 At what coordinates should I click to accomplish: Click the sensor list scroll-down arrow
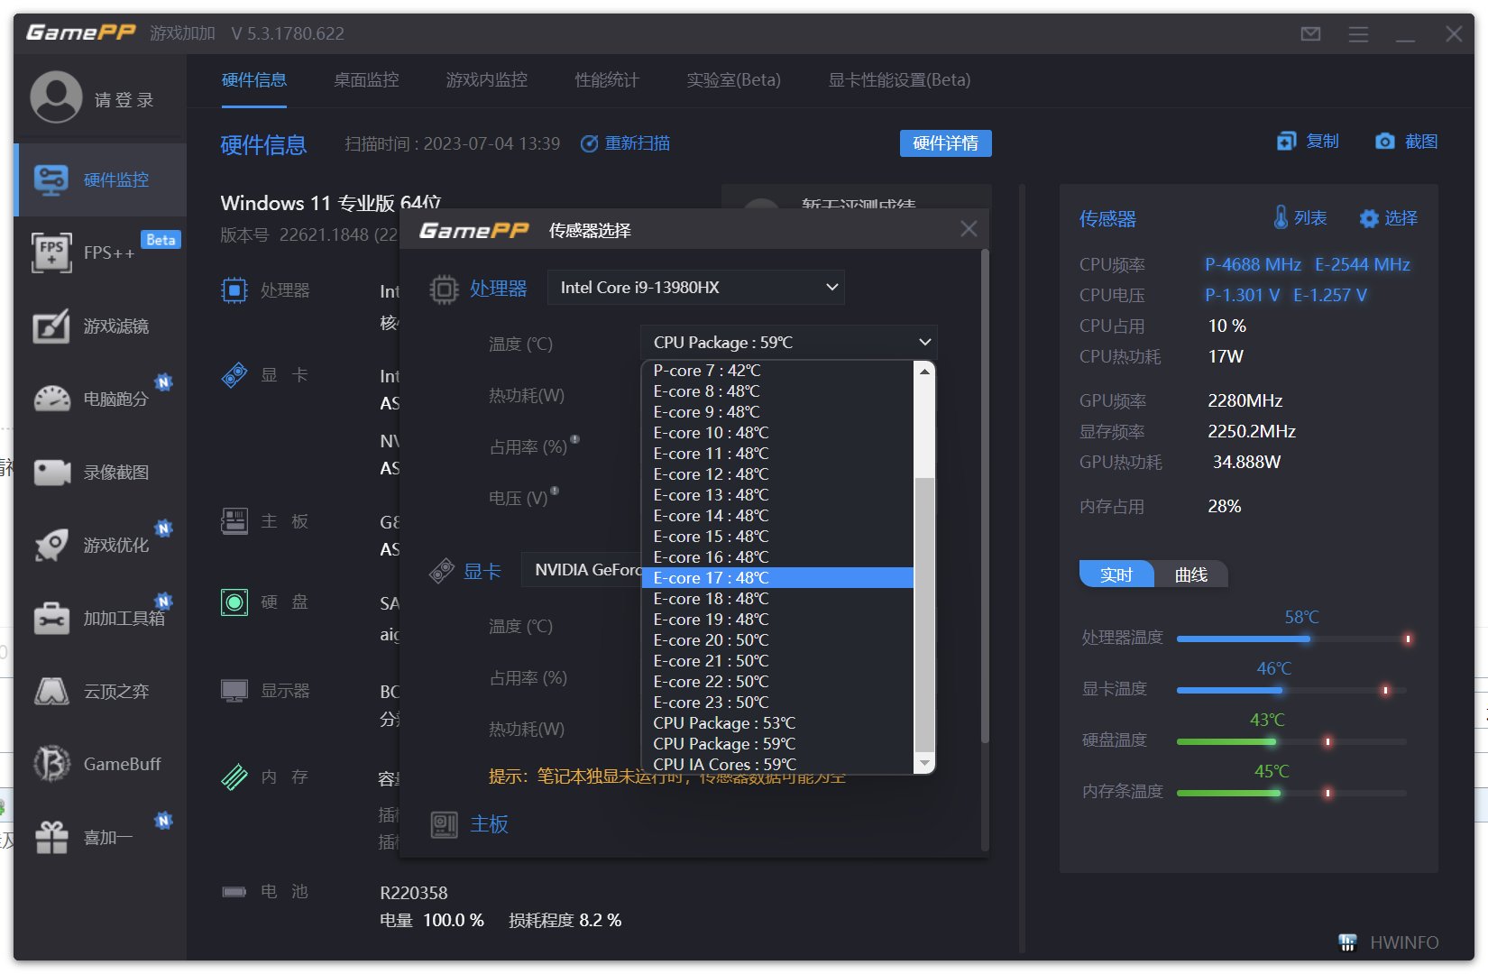click(923, 764)
